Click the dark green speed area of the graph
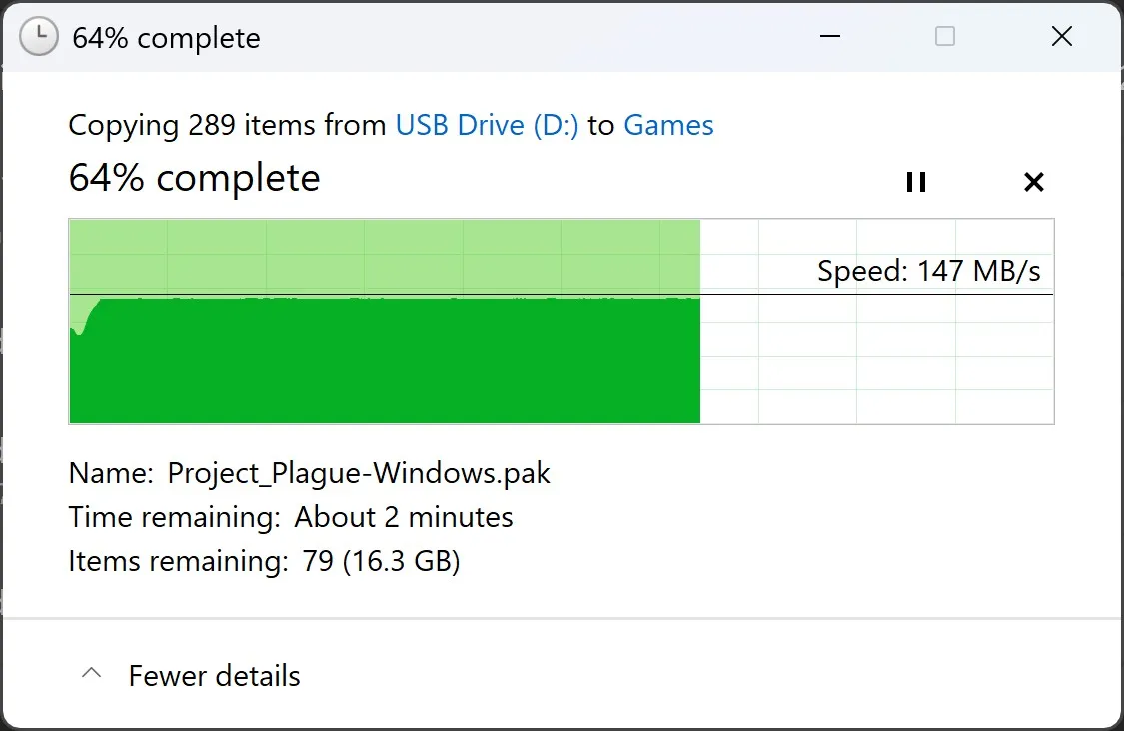Image resolution: width=1124 pixels, height=731 pixels. click(x=385, y=360)
